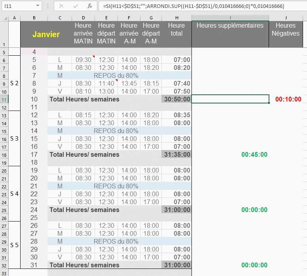The width and height of the screenshot is (307, 276).
Task: Click the S 5 week label
Action: [14, 245]
